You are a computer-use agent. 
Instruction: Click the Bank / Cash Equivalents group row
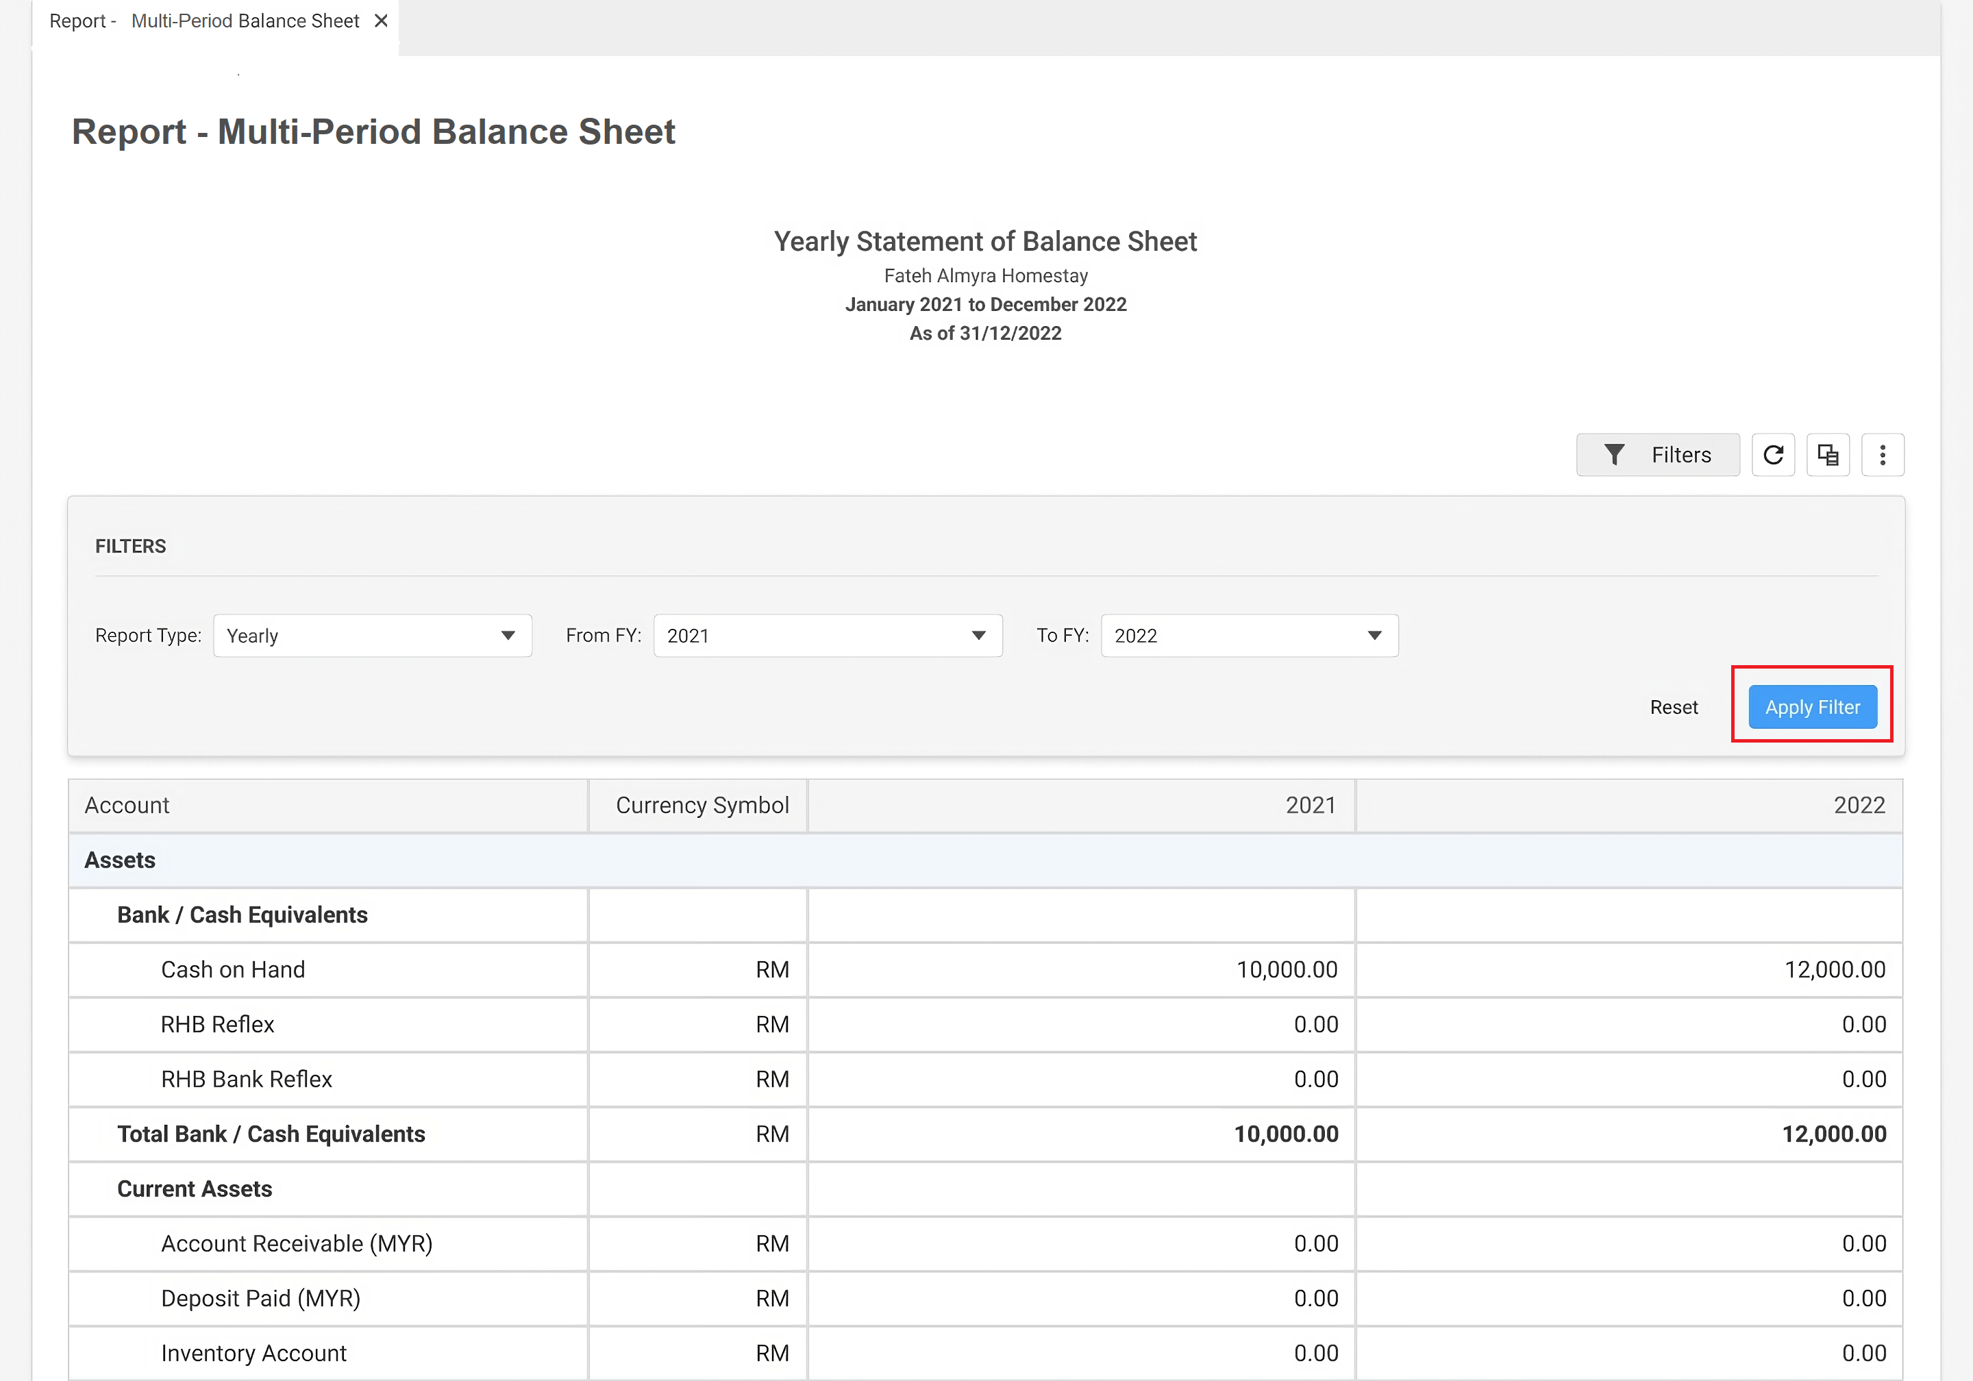(986, 915)
